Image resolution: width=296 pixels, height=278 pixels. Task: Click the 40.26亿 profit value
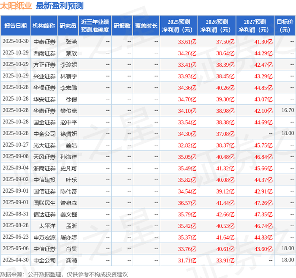[x=225, y=88]
